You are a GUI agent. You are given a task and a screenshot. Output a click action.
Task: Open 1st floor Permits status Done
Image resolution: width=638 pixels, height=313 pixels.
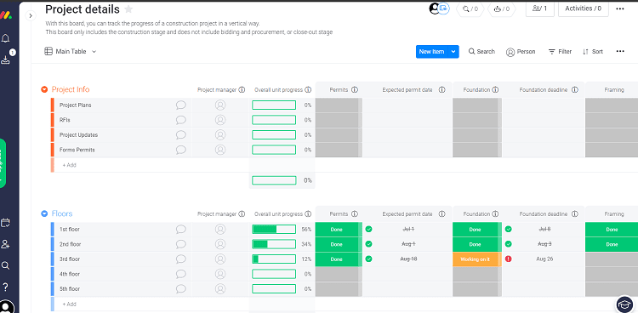pos(337,229)
